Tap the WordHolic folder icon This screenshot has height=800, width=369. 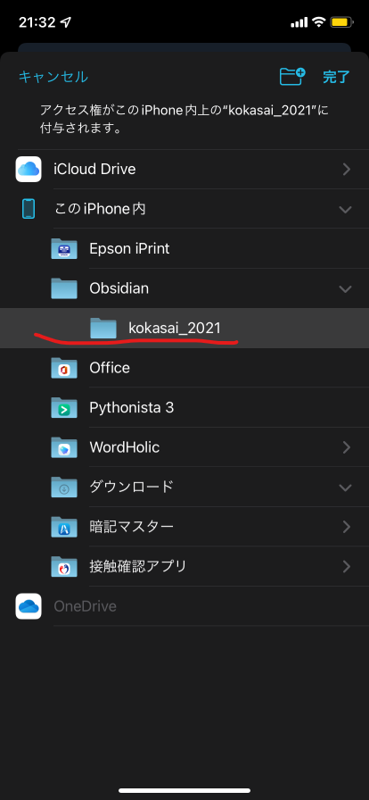(x=64, y=447)
